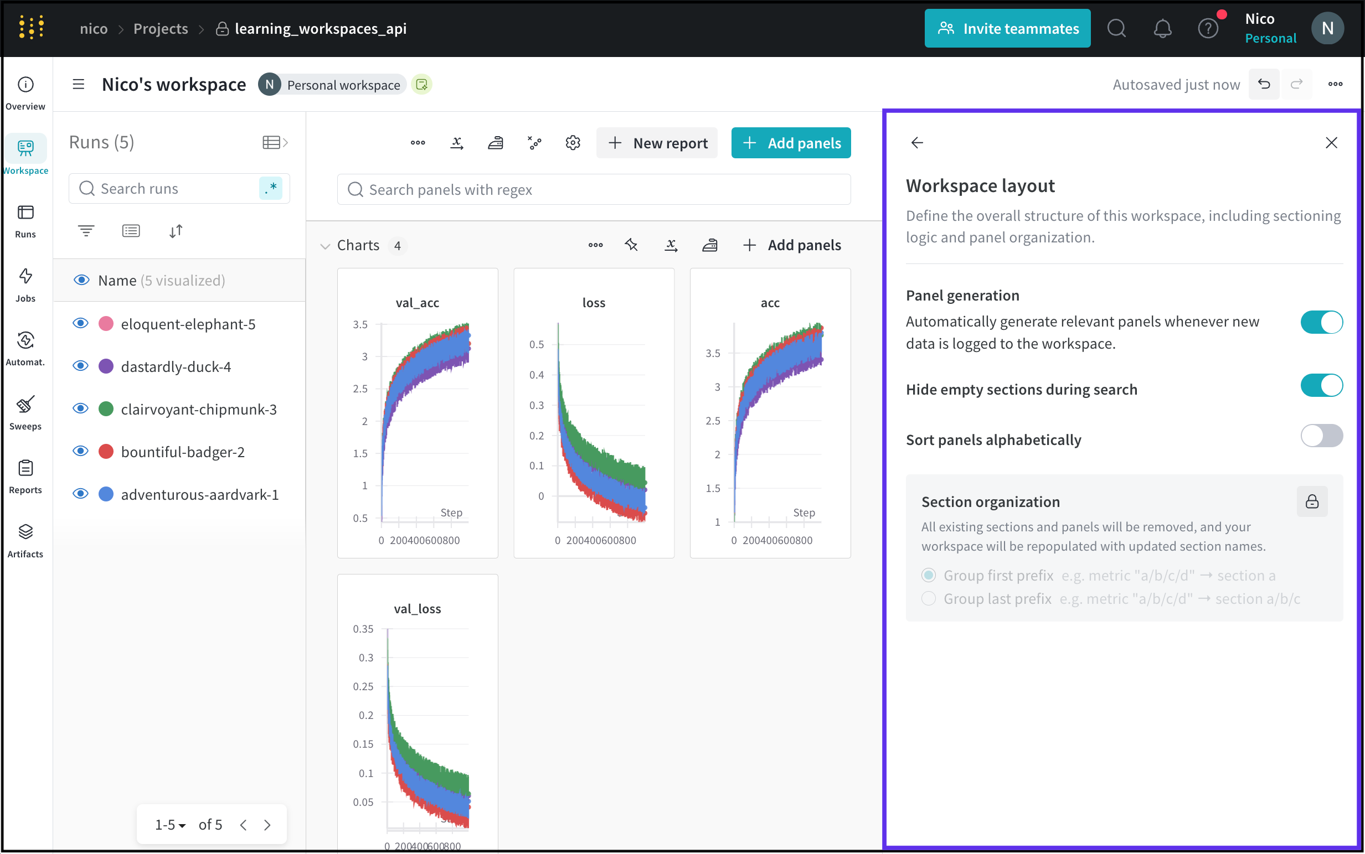The width and height of the screenshot is (1365, 854).
Task: Open Artifacts in the left sidebar
Action: point(25,541)
